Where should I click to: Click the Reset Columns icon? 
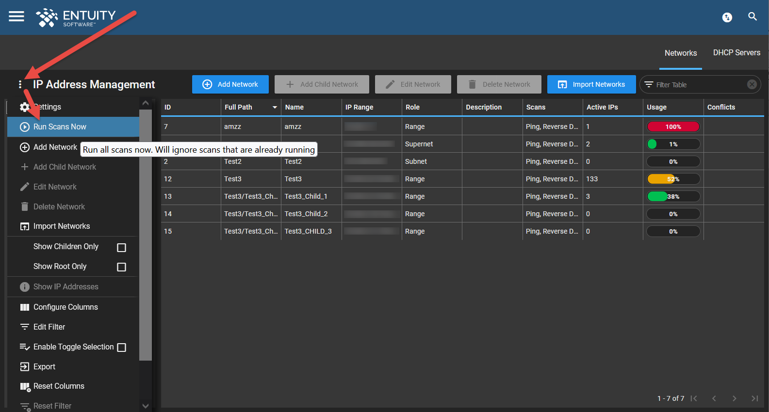coord(25,387)
